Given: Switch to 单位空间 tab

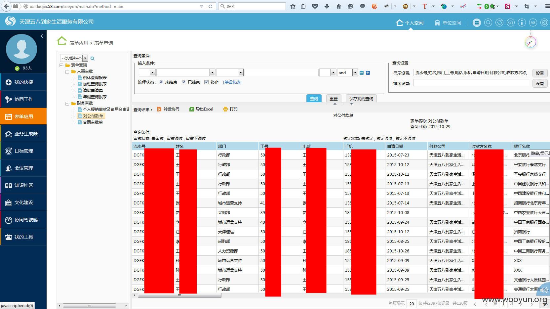Looking at the screenshot, I should point(448,22).
